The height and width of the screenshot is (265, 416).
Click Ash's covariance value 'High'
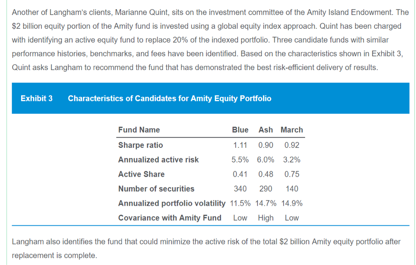(266, 218)
